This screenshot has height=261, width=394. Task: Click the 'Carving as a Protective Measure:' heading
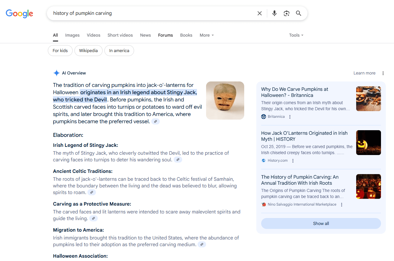tap(92, 204)
